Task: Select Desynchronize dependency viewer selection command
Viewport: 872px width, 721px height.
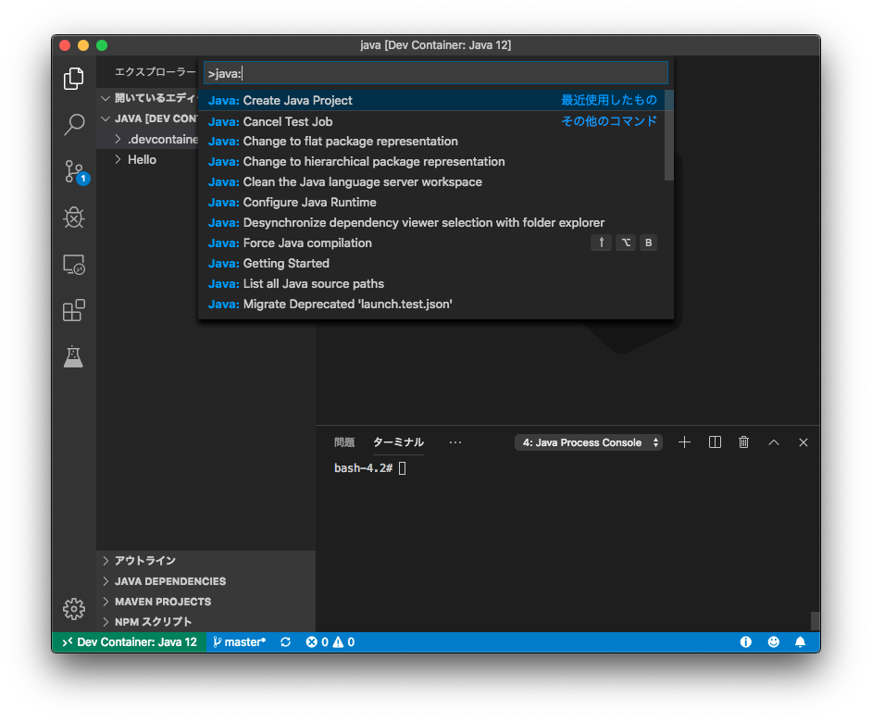Action: (431, 223)
